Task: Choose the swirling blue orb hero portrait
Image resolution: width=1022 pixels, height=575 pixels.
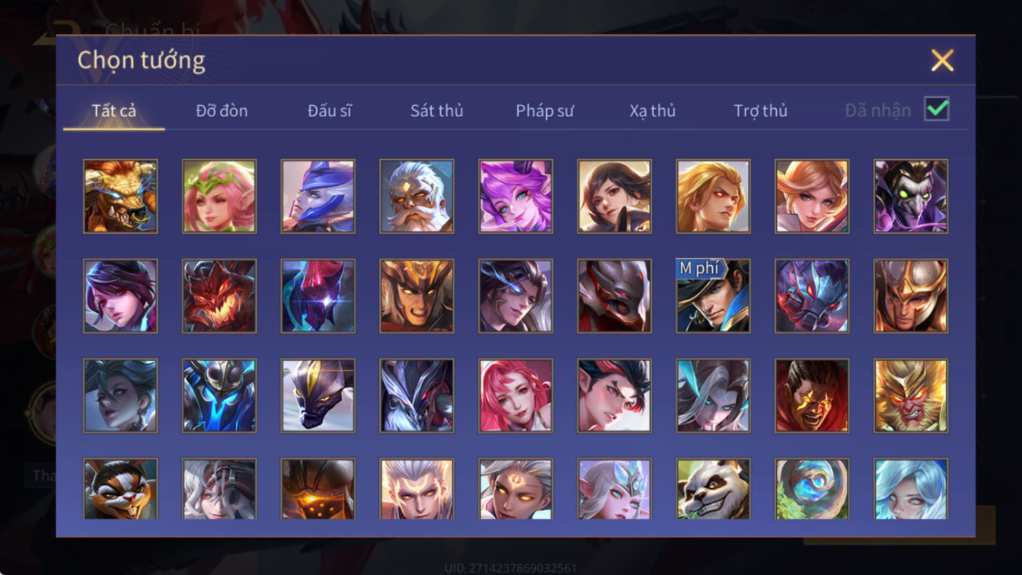Action: click(812, 489)
